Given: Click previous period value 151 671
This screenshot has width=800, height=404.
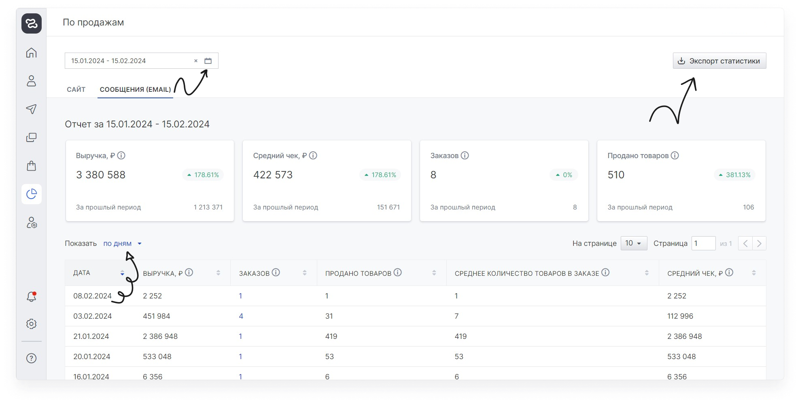Looking at the screenshot, I should point(388,207).
